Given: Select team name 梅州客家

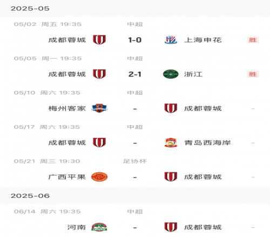Looking at the screenshot, I should [x=67, y=108].
